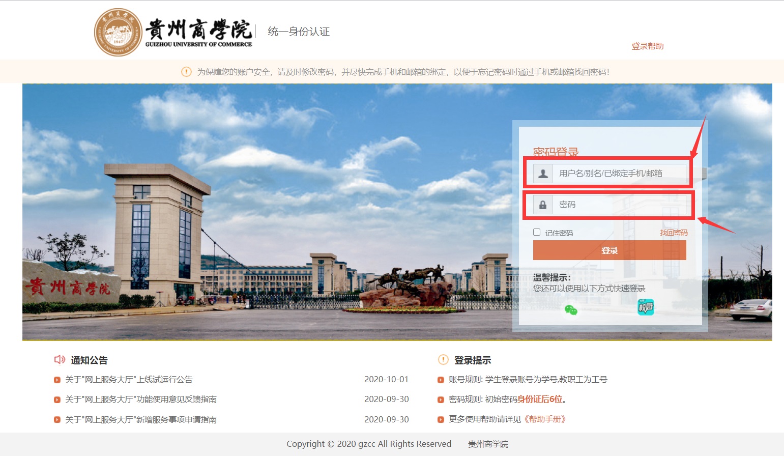Log in using the WeChat icon
This screenshot has width=784, height=456.
point(571,309)
